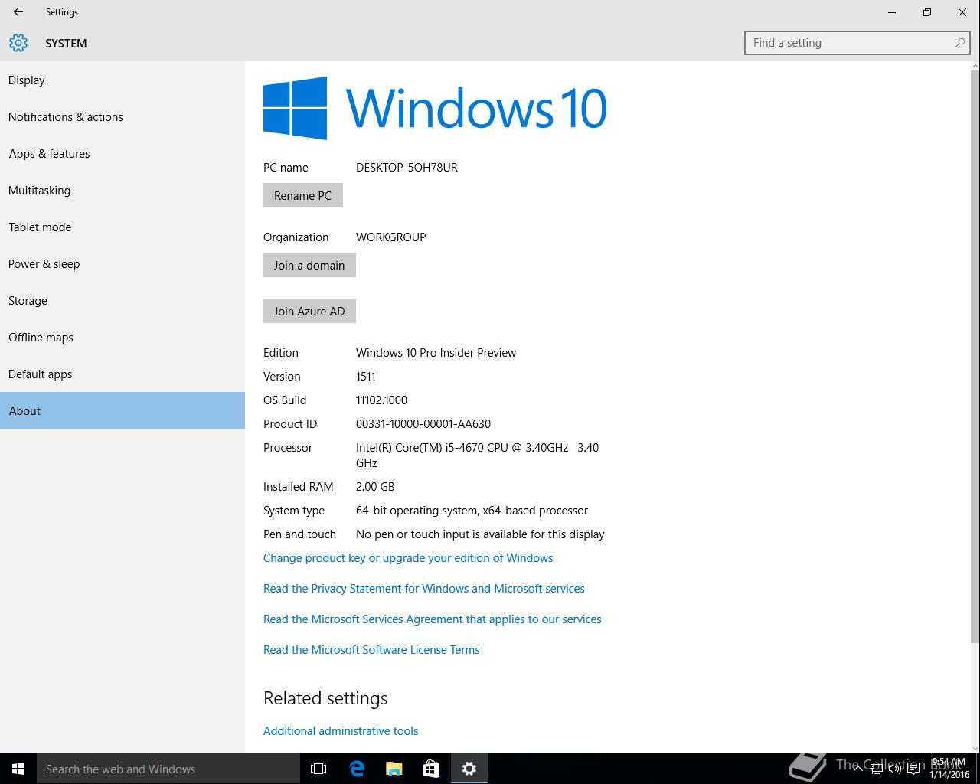Select Display in the sidebar
This screenshot has width=980, height=784.
tap(122, 80)
